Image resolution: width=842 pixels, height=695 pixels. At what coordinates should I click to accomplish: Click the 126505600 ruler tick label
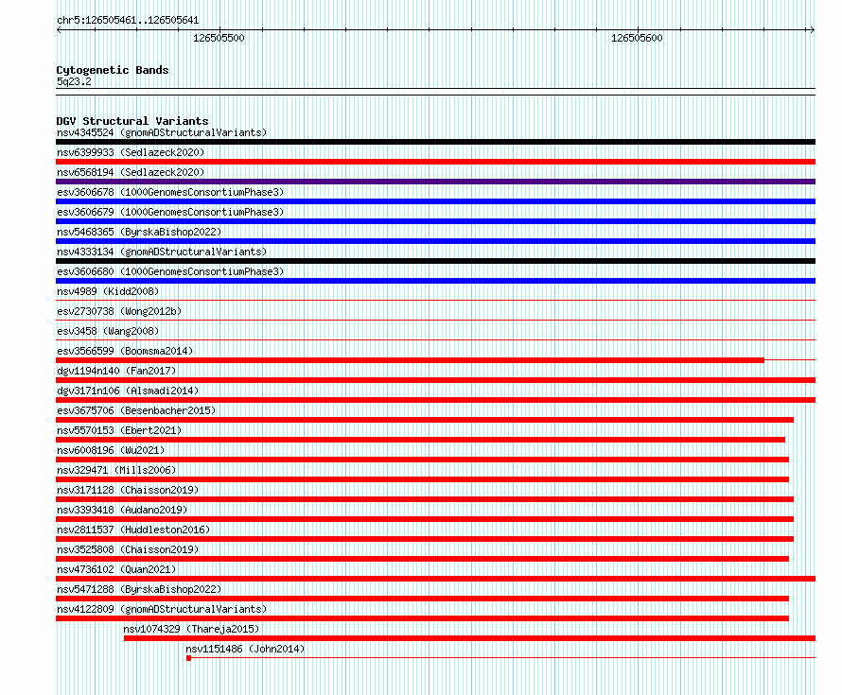point(637,38)
